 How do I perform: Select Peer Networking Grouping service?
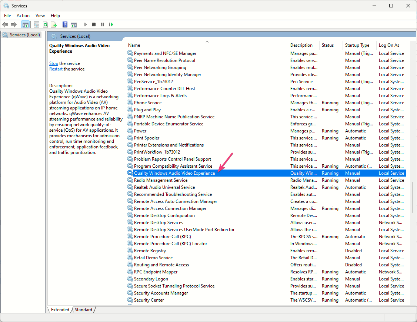click(x=267, y=68)
